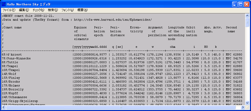Click the Orbit inclination header
Image resolution: width=251 pixels, height=111 pixels.
[x=192, y=31]
